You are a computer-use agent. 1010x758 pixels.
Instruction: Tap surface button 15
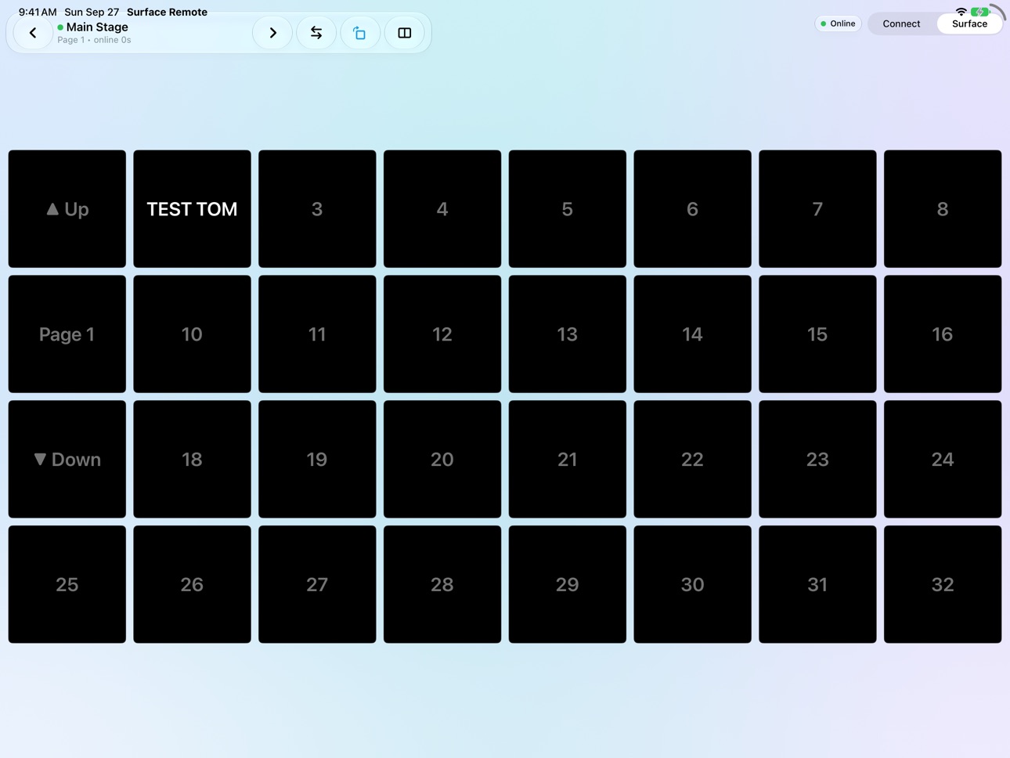click(x=817, y=334)
